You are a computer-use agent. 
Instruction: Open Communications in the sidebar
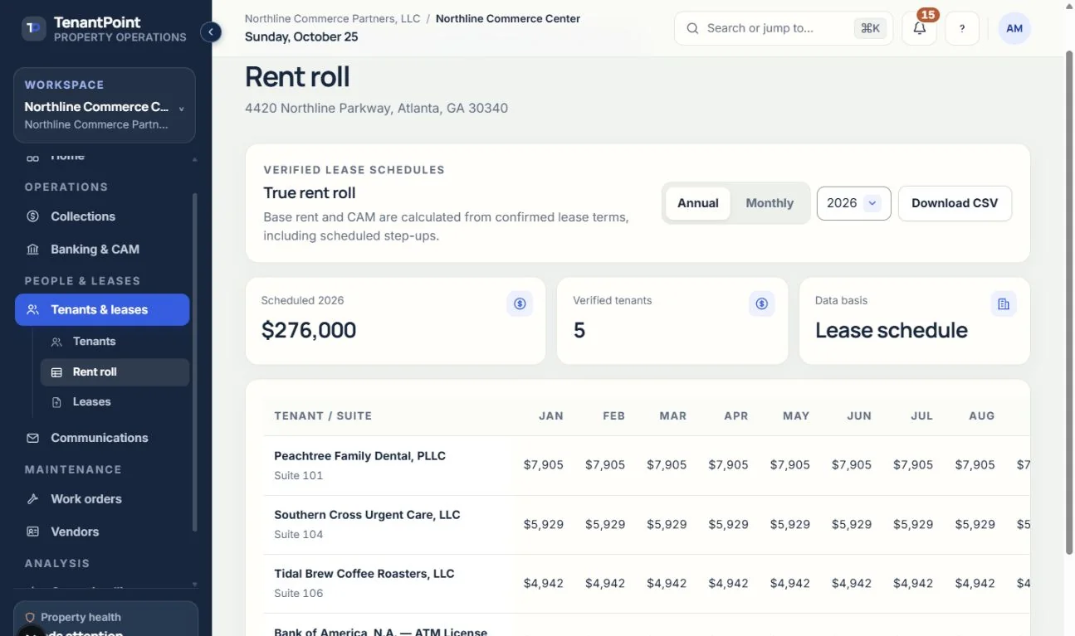tap(102, 438)
